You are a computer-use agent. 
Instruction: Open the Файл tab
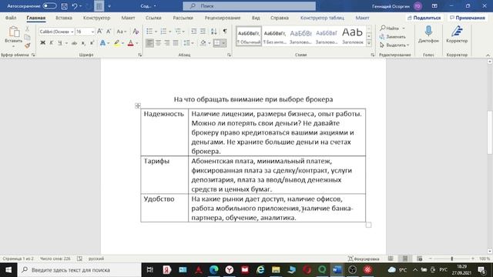pos(11,18)
